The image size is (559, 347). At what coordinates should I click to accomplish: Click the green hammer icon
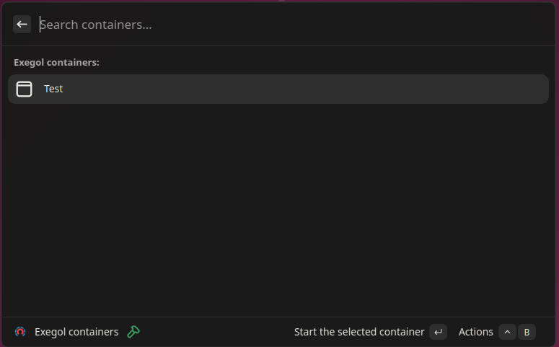coord(133,332)
